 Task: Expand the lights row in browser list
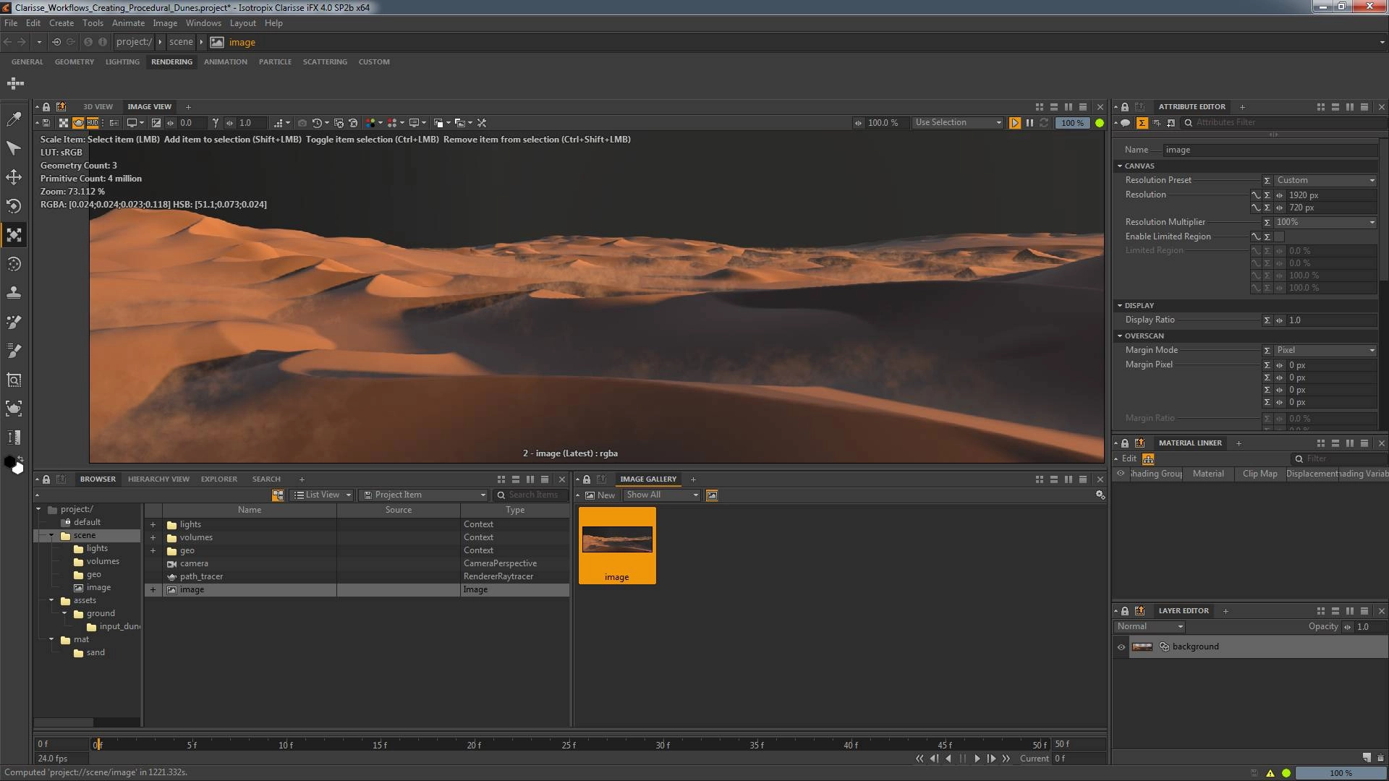click(153, 525)
